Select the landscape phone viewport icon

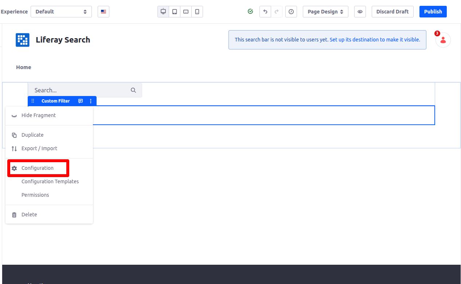coord(186,12)
